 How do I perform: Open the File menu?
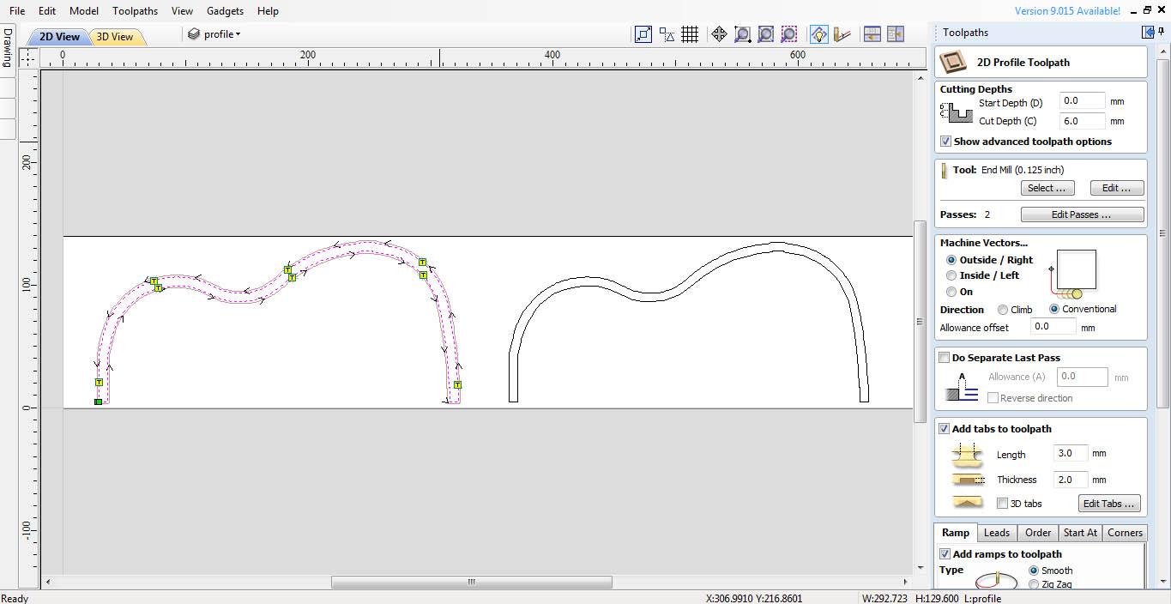coord(17,11)
